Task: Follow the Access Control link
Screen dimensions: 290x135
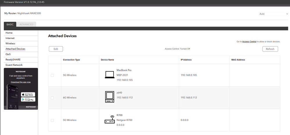Action: pyautogui.click(x=249, y=42)
